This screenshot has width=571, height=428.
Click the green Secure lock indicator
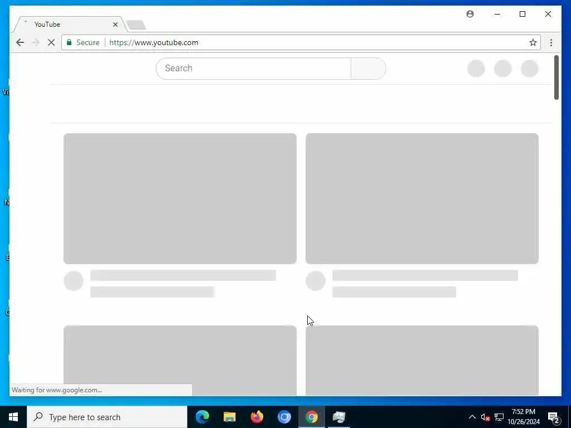click(x=83, y=42)
